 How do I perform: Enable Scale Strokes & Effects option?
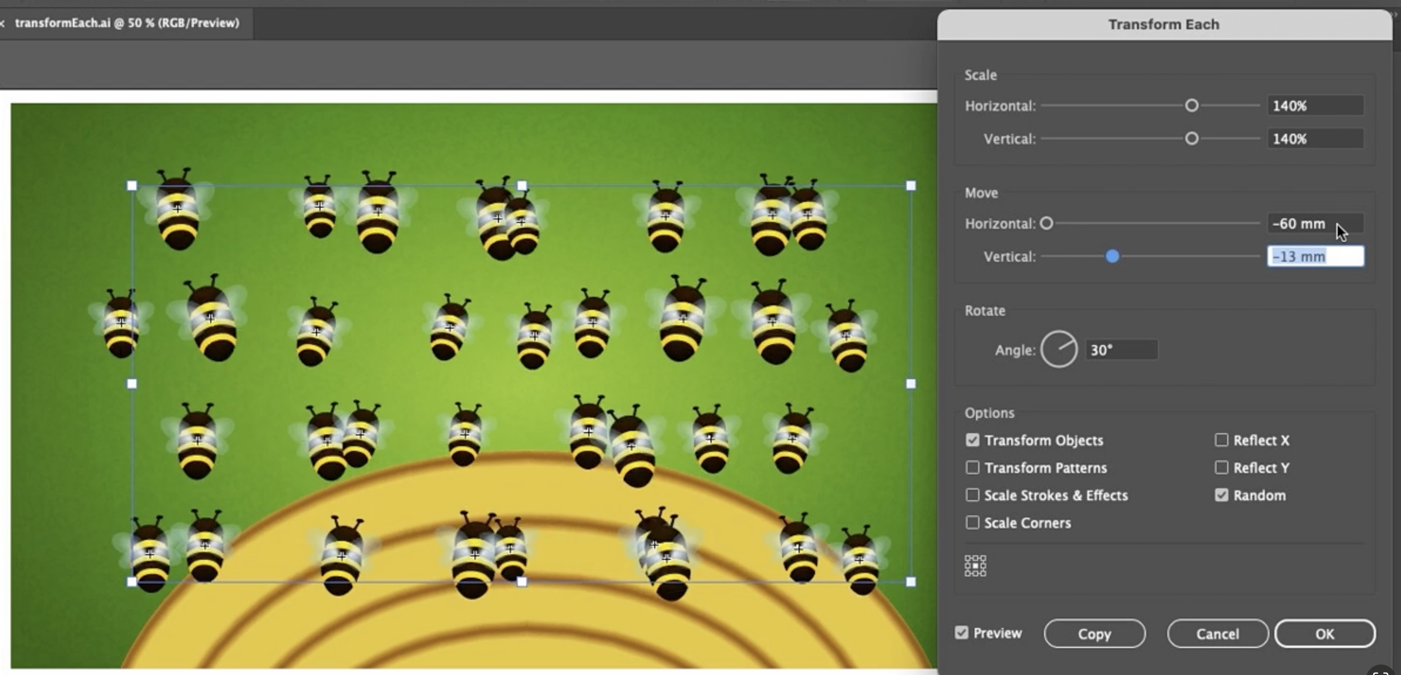coord(972,495)
